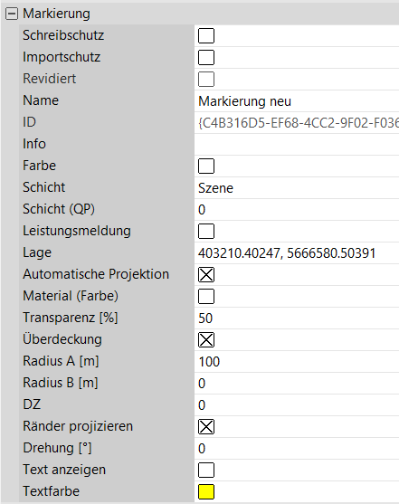The width and height of the screenshot is (399, 504).
Task: Click the empty Info field
Action: pos(297,144)
